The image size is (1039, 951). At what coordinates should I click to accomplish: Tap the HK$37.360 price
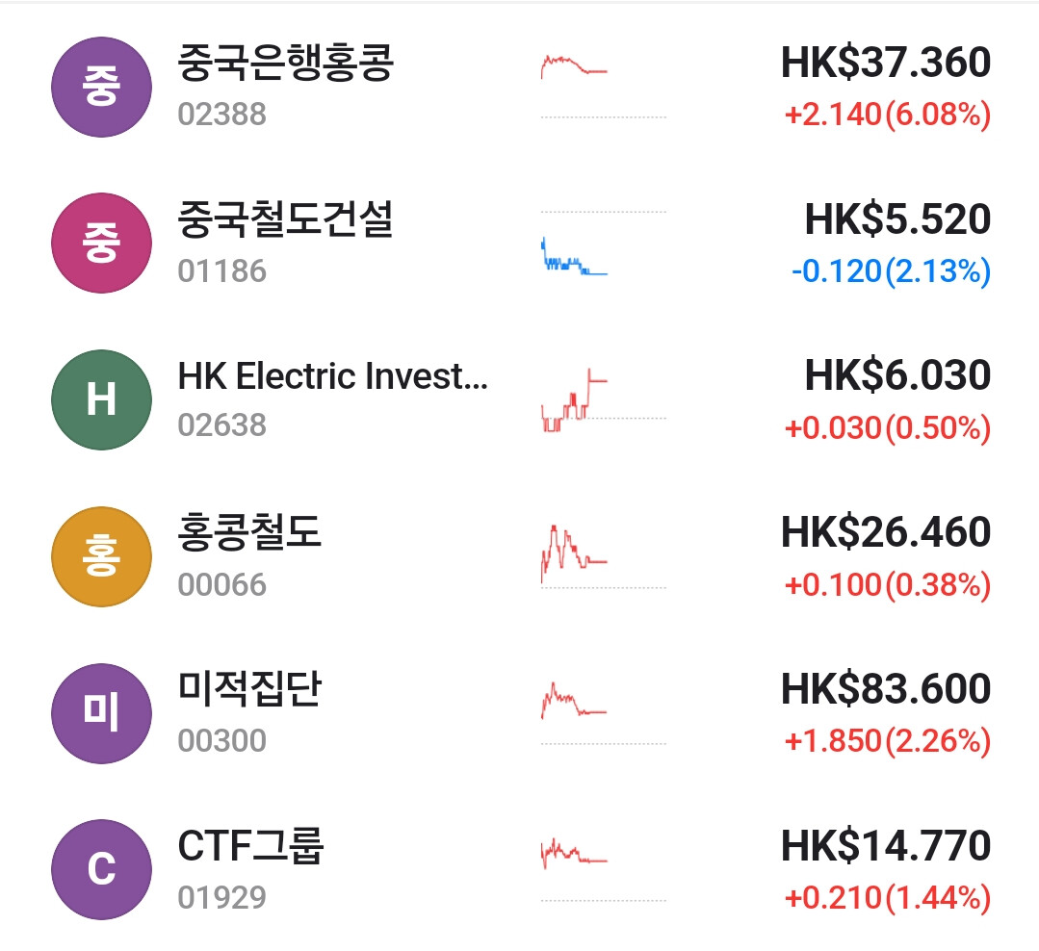[x=885, y=64]
